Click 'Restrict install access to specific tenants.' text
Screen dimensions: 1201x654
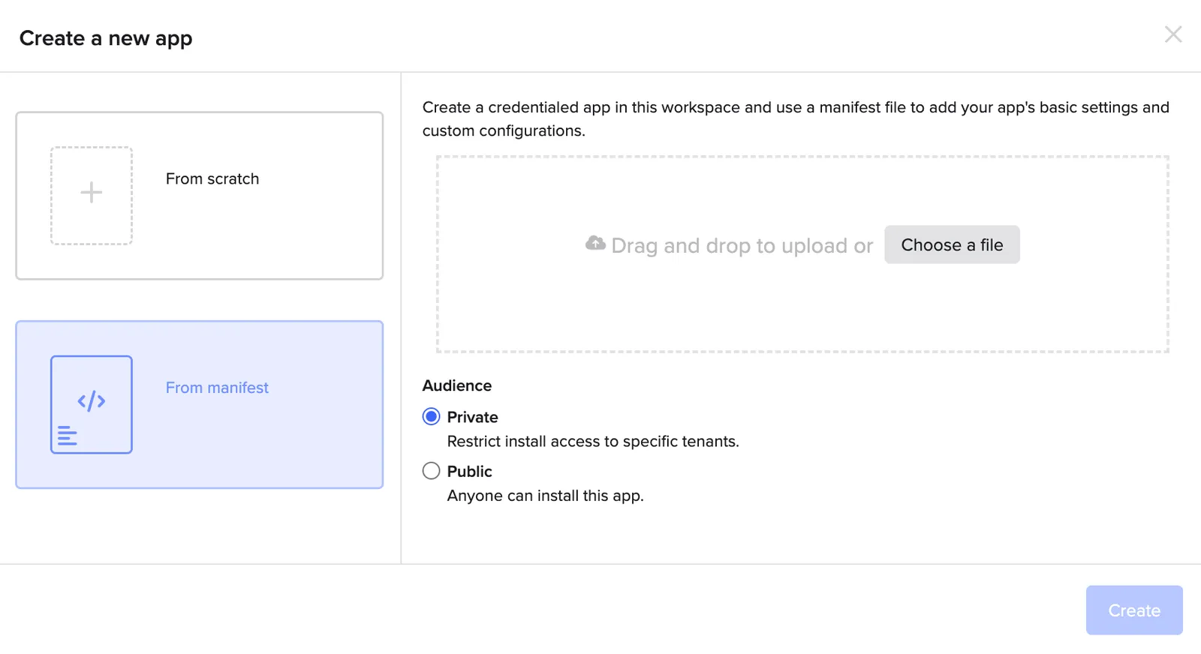pyautogui.click(x=593, y=442)
